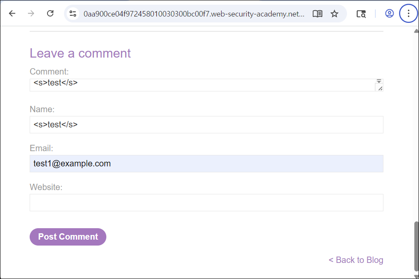Viewport: 419px width, 279px height.
Task: Click the Comment box resize handle
Action: (380, 88)
